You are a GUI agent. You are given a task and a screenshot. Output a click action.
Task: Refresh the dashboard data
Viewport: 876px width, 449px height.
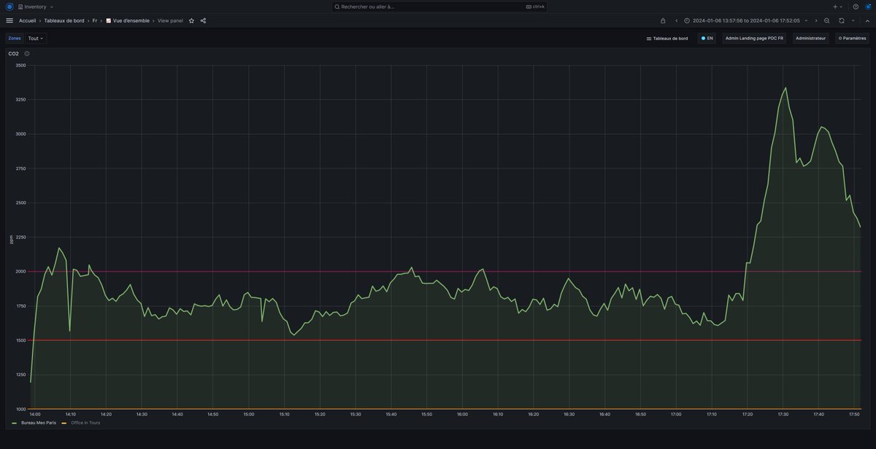coord(841,20)
